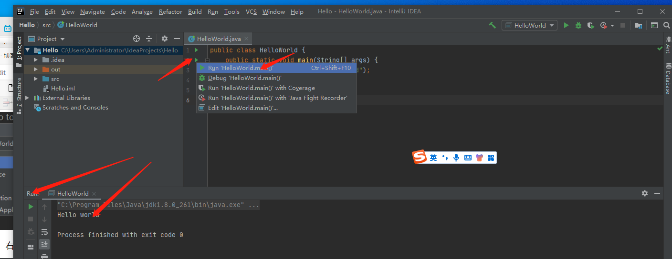
Task: Choose Run 'HelloWorld.main()' with Coverage
Action: [276, 88]
